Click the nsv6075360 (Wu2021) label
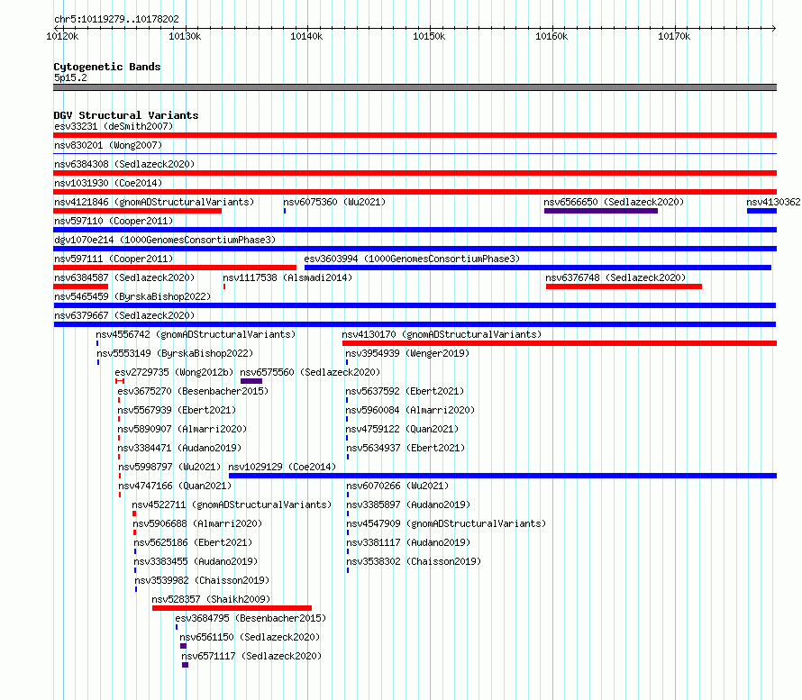 pyautogui.click(x=334, y=202)
